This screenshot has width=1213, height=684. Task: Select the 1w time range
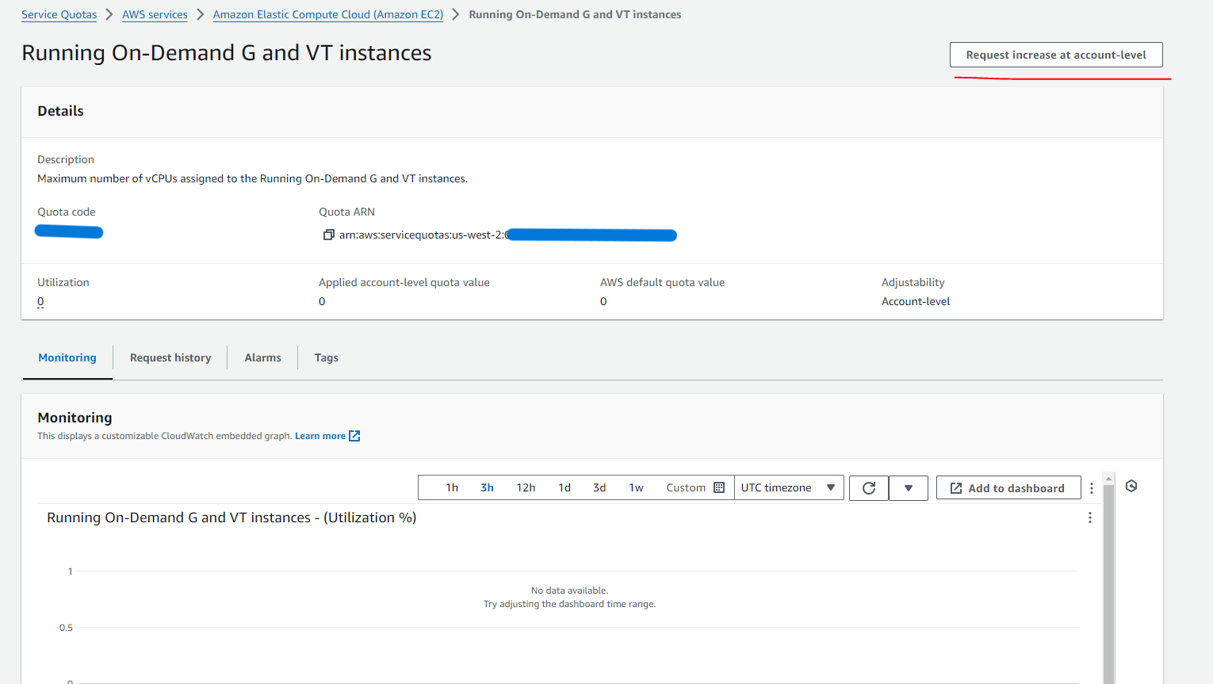pyautogui.click(x=636, y=487)
